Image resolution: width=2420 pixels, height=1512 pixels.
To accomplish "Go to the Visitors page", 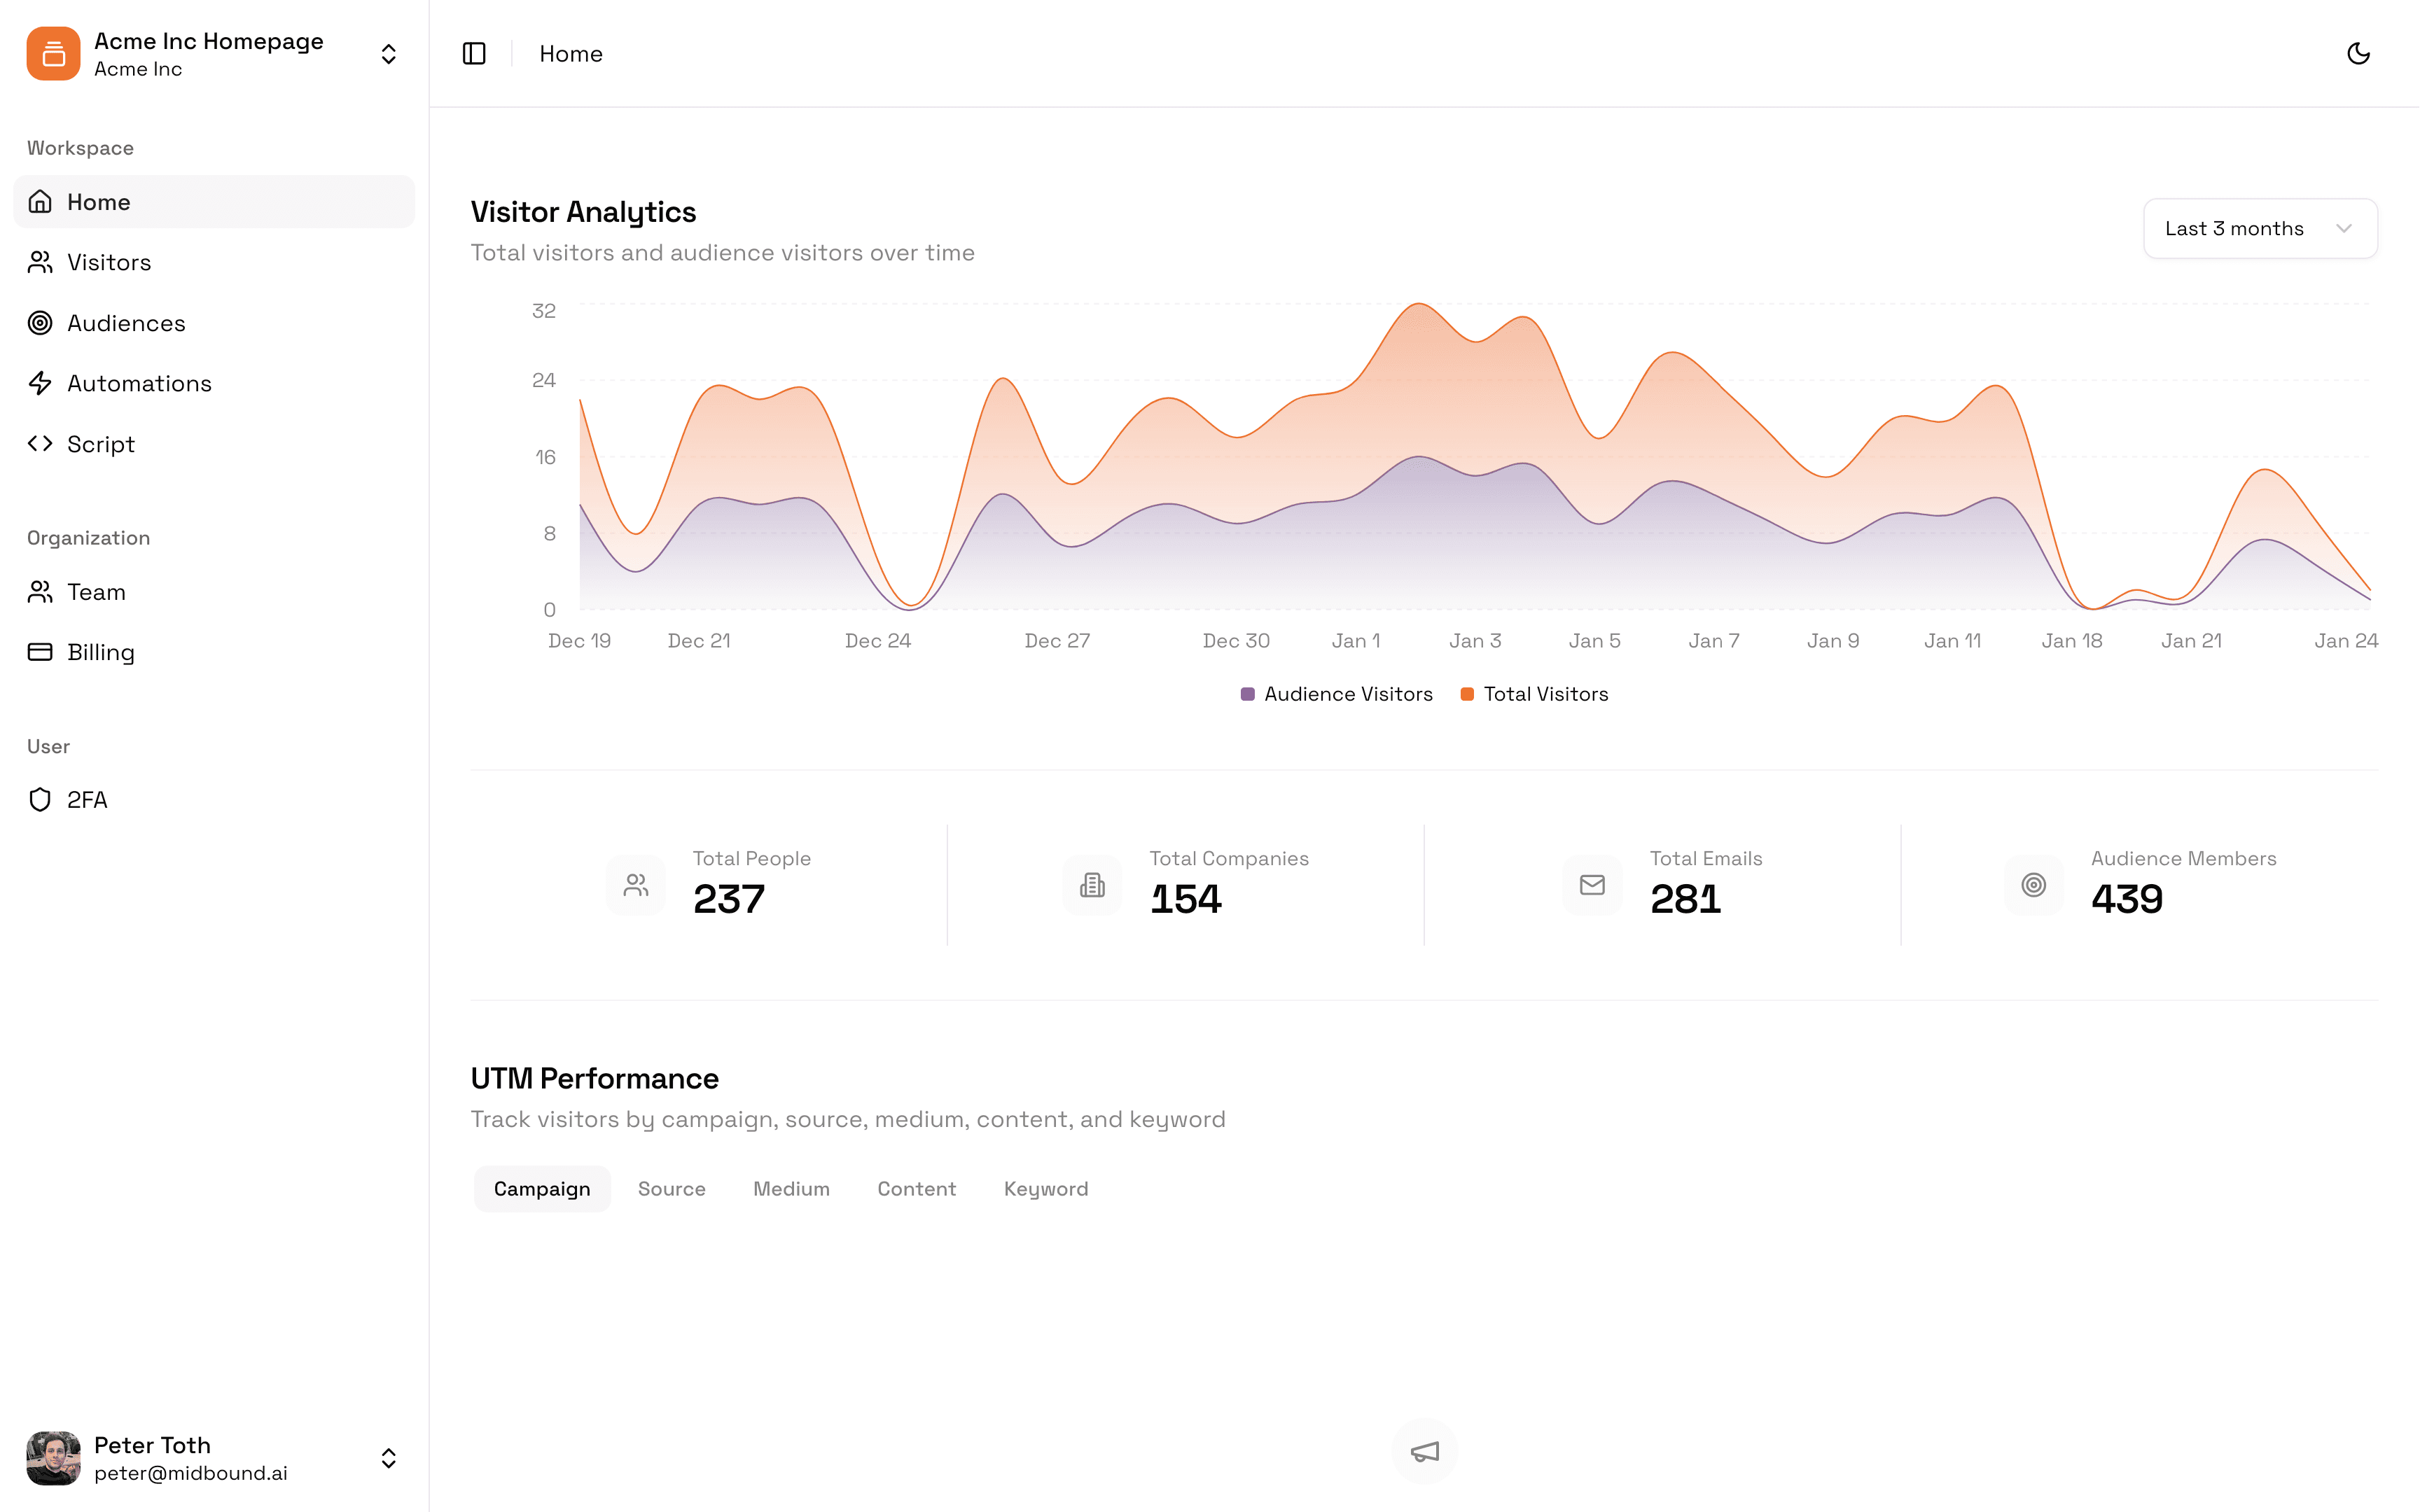I will 109,262.
